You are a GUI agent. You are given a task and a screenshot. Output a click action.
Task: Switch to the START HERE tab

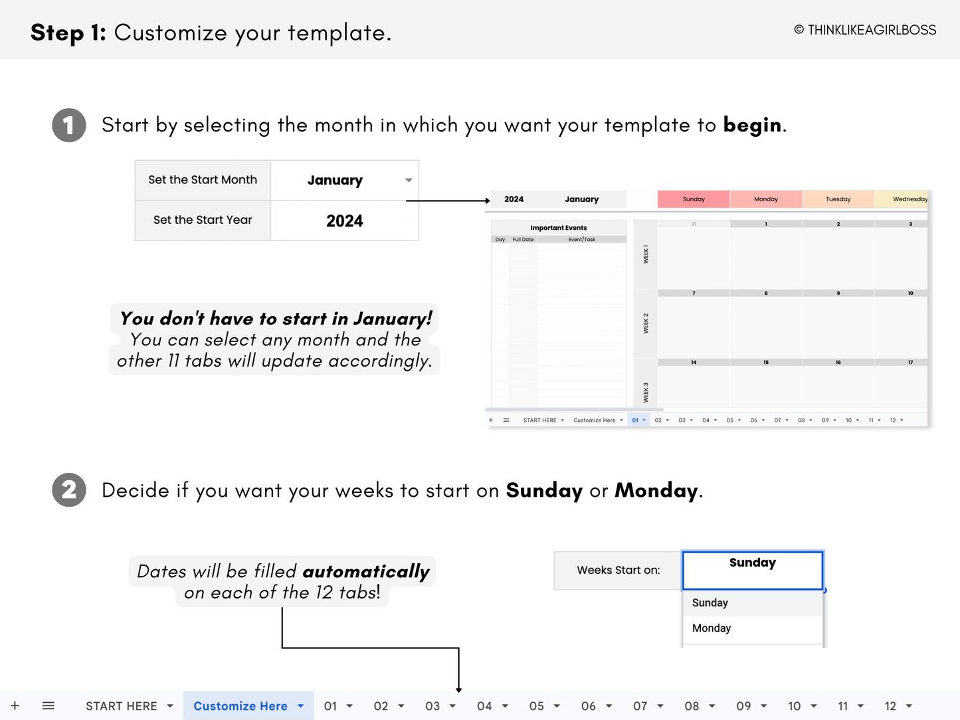[x=122, y=705]
